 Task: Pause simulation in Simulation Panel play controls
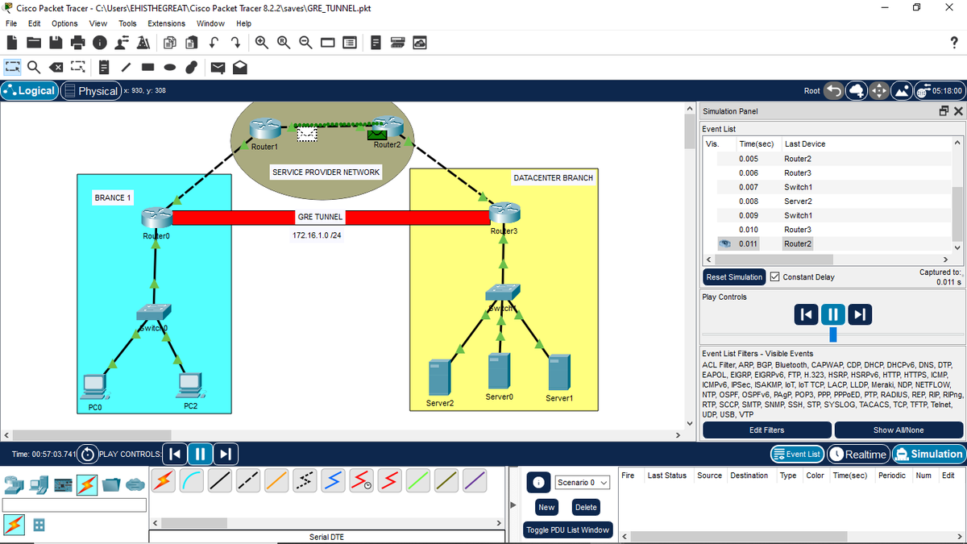pyautogui.click(x=832, y=314)
